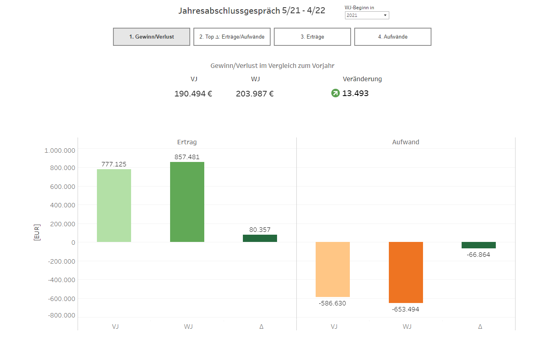
Task: Click the Veränderung value 13.493
Action: [x=355, y=93]
